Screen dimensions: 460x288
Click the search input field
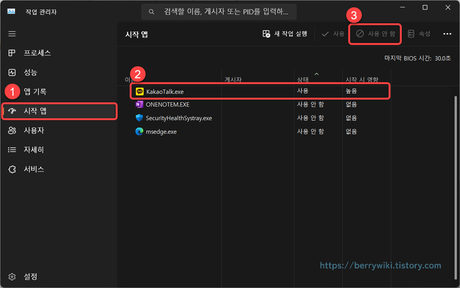[218, 12]
